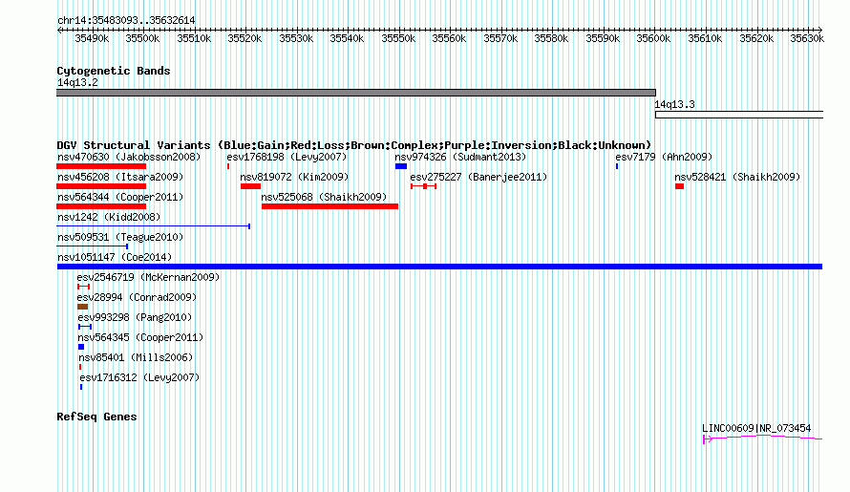This screenshot has height=492, width=850.
Task: Click the LINC00609|NR_073454 gene label
Action: pos(756,428)
